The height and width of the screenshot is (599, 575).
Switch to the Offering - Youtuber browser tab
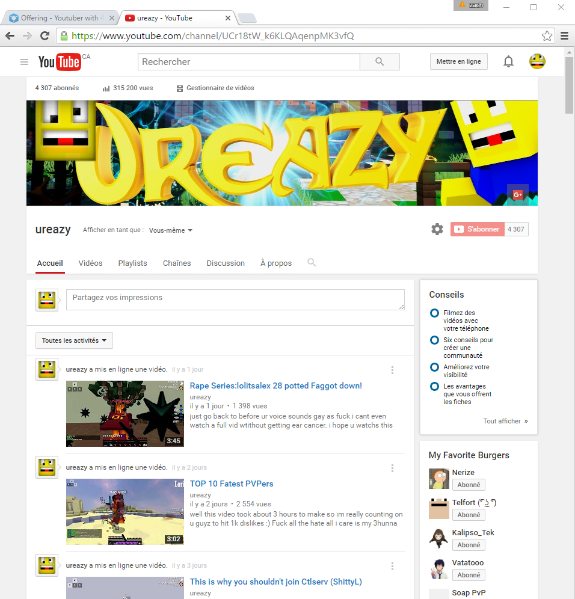point(61,18)
